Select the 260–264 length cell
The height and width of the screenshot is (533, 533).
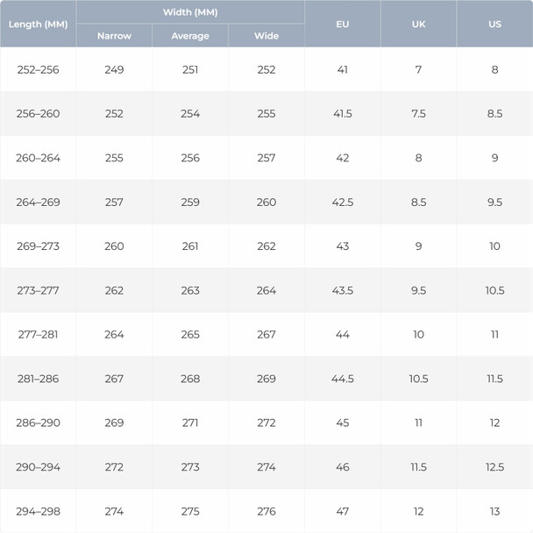click(38, 158)
